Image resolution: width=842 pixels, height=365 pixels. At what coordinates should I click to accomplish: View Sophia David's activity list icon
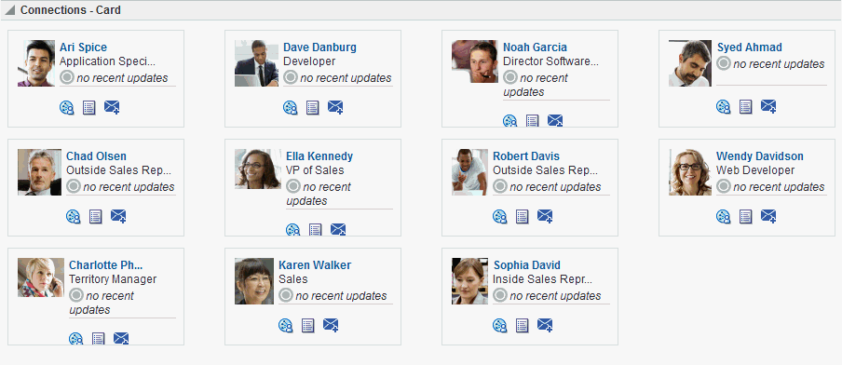point(523,326)
